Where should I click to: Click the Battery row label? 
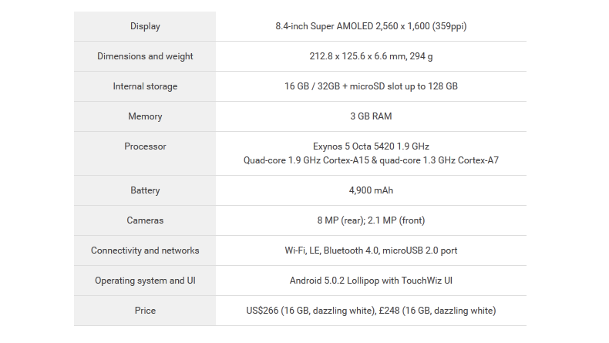[145, 190]
